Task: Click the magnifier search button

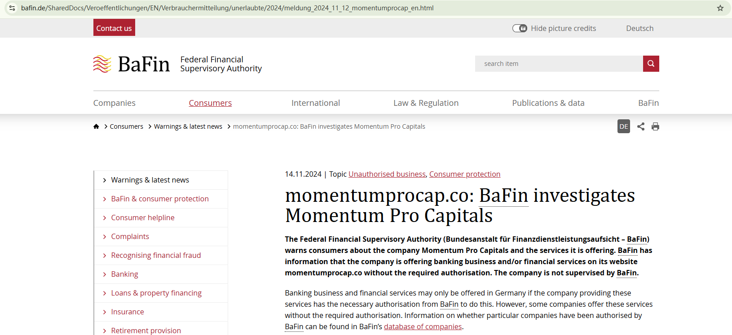Action: click(651, 64)
